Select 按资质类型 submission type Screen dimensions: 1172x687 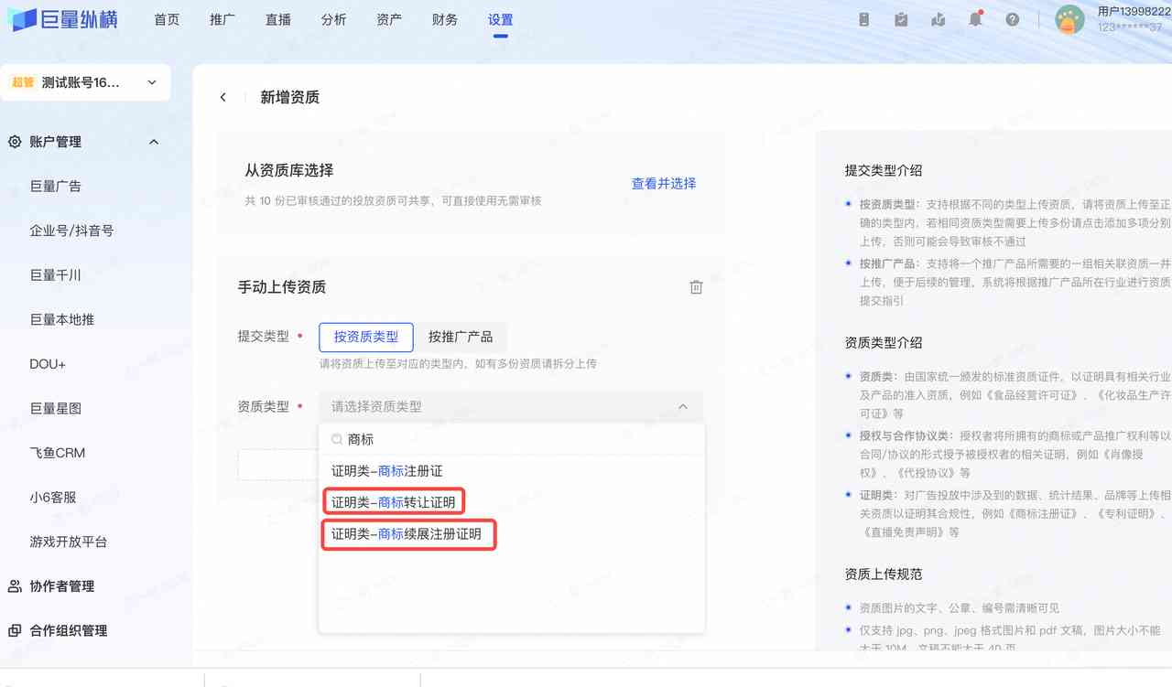365,337
